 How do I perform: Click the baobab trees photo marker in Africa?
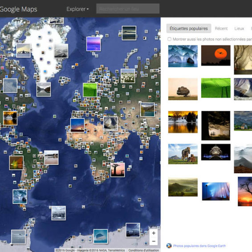pos(118,170)
